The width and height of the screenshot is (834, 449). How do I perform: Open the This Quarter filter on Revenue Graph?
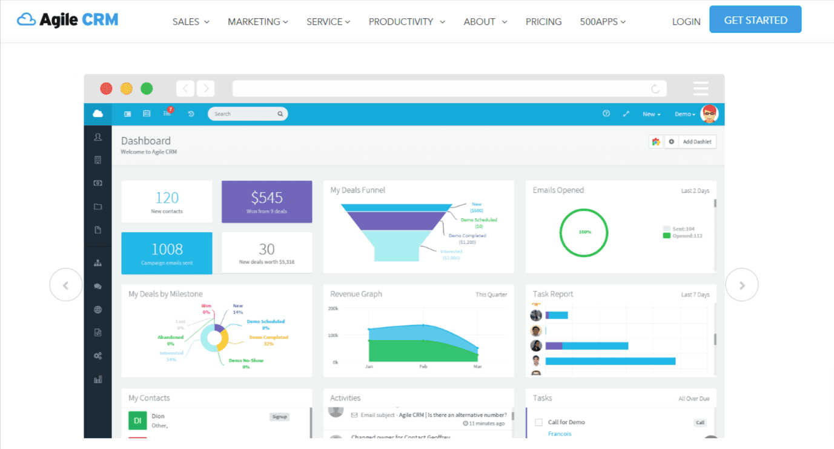491,295
